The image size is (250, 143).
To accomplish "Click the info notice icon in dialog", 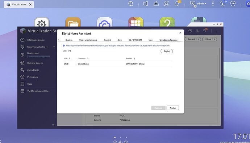I will 64,46.
